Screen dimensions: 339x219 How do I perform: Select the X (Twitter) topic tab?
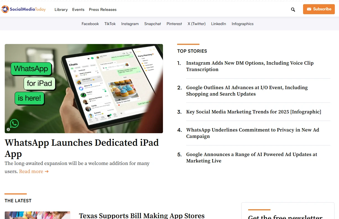[196, 24]
